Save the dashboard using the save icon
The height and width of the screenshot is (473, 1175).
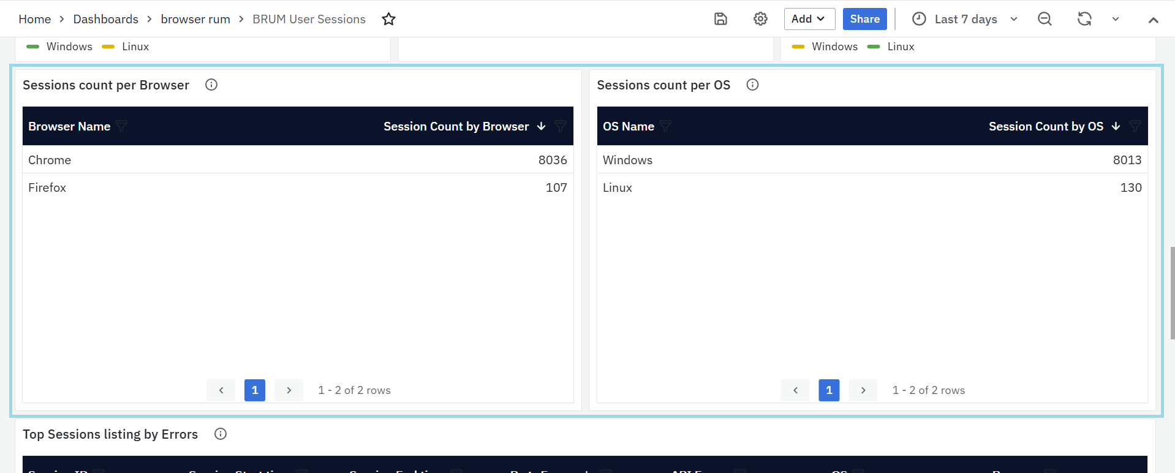pyautogui.click(x=720, y=19)
